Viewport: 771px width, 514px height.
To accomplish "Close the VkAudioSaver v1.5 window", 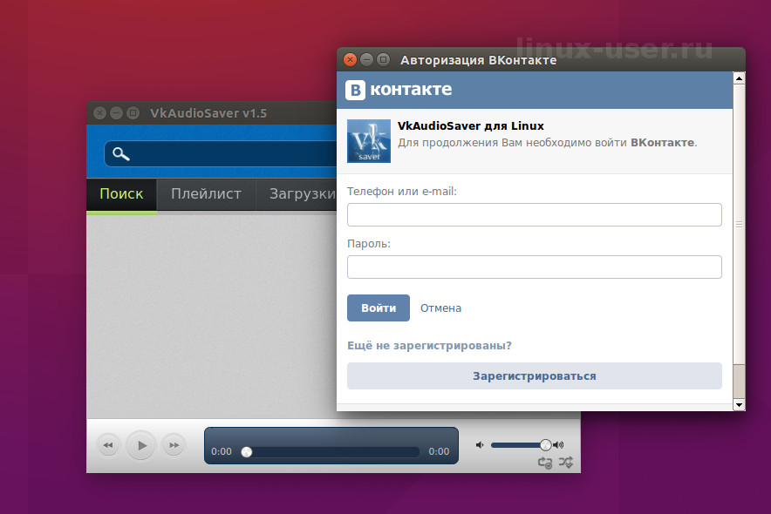I will (x=99, y=113).
